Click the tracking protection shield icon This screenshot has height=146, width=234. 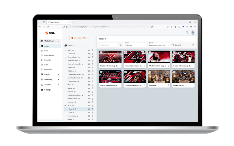pyautogui.click(x=64, y=27)
